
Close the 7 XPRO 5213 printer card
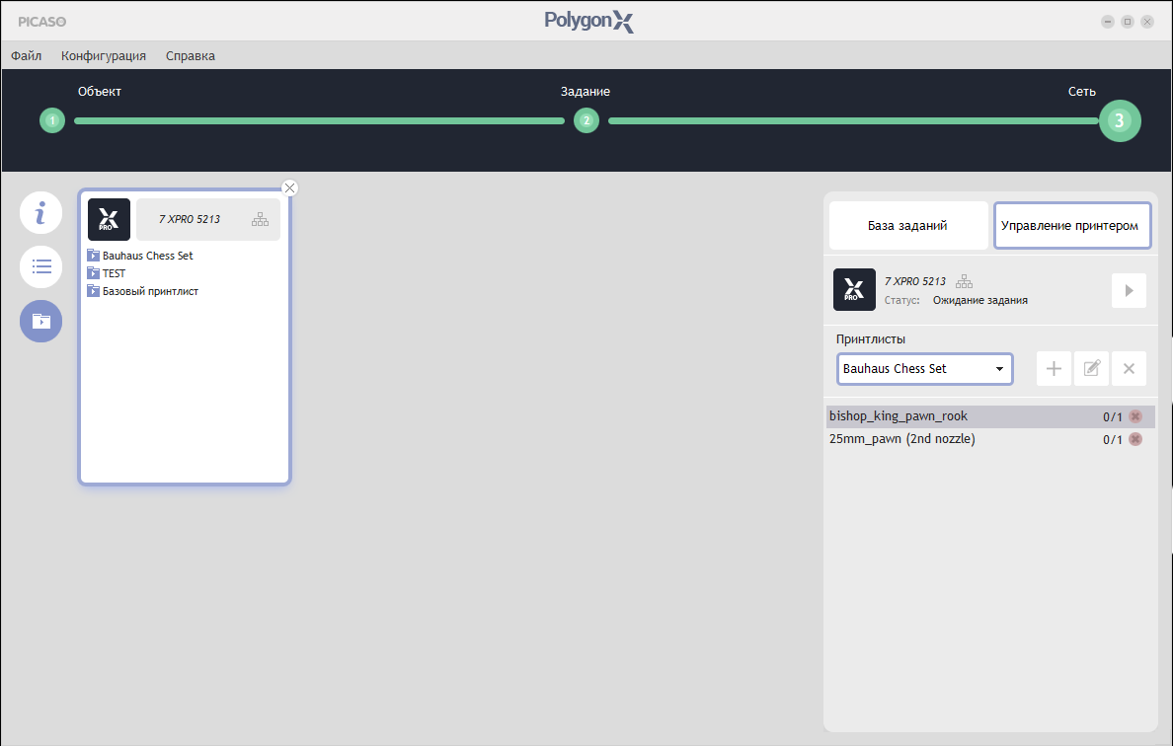[x=289, y=187]
